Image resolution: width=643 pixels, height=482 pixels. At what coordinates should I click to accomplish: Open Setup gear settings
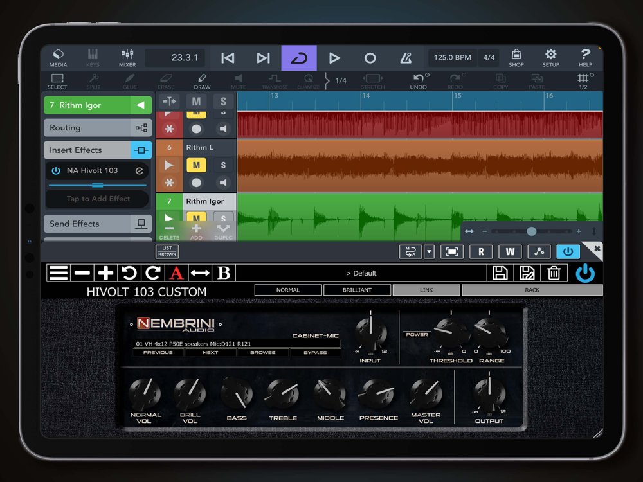tap(550, 58)
